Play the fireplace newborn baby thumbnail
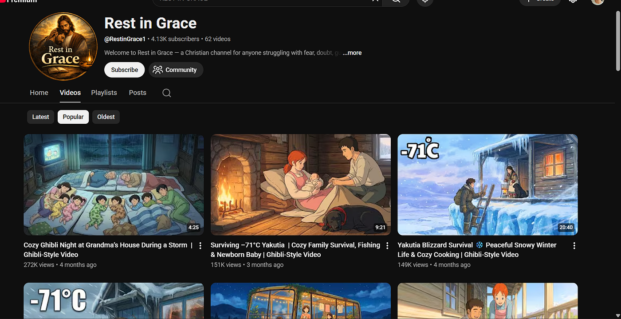This screenshot has width=621, height=319. click(301, 185)
